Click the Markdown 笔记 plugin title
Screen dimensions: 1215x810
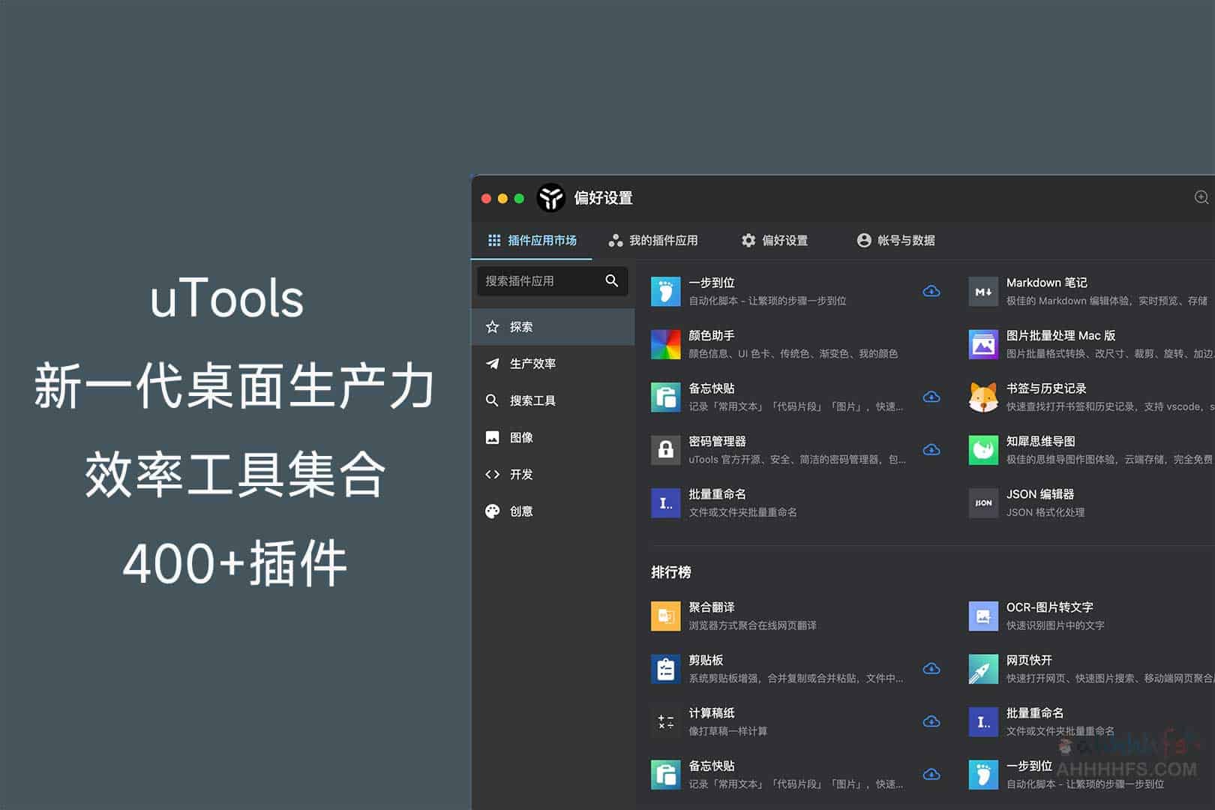click(1047, 283)
